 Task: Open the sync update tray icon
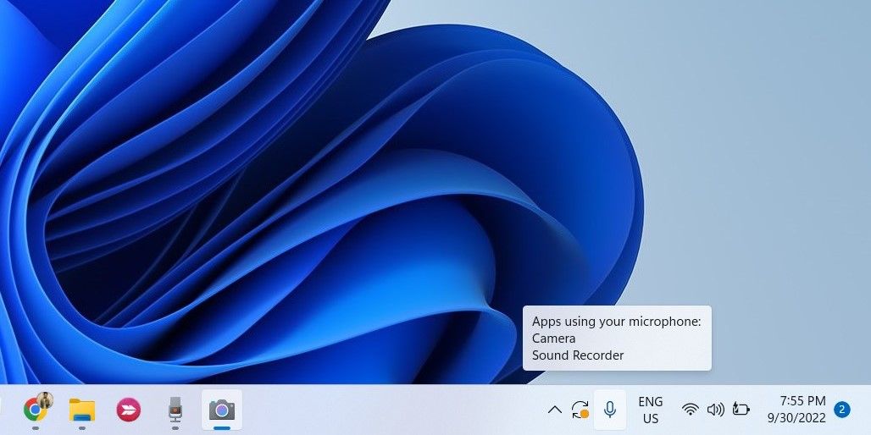pos(580,410)
